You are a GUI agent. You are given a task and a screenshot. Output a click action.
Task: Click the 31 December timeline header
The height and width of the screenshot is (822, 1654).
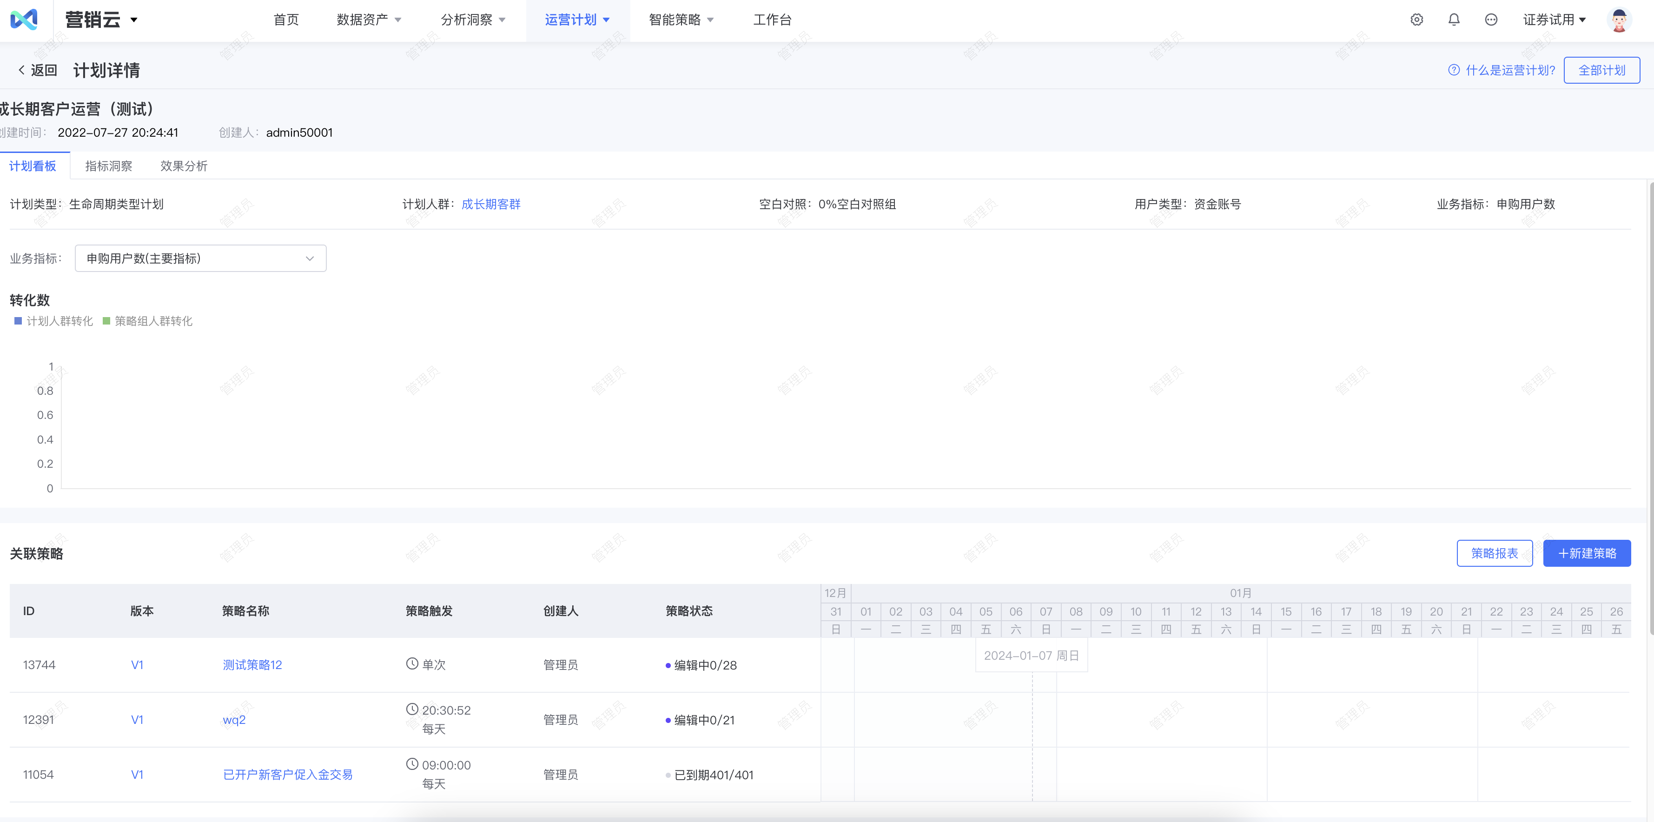[x=836, y=612]
